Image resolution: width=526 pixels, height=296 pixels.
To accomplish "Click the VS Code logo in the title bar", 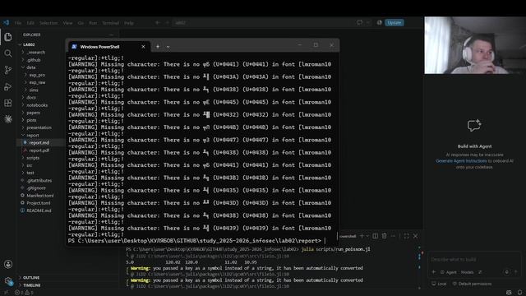I will pos(6,22).
